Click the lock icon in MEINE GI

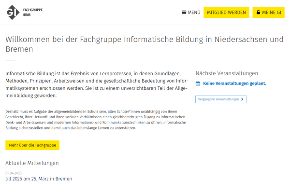coord(258,12)
